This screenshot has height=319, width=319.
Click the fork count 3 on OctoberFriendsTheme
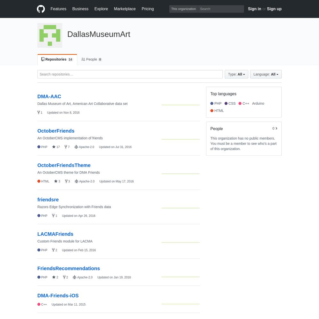click(68, 181)
